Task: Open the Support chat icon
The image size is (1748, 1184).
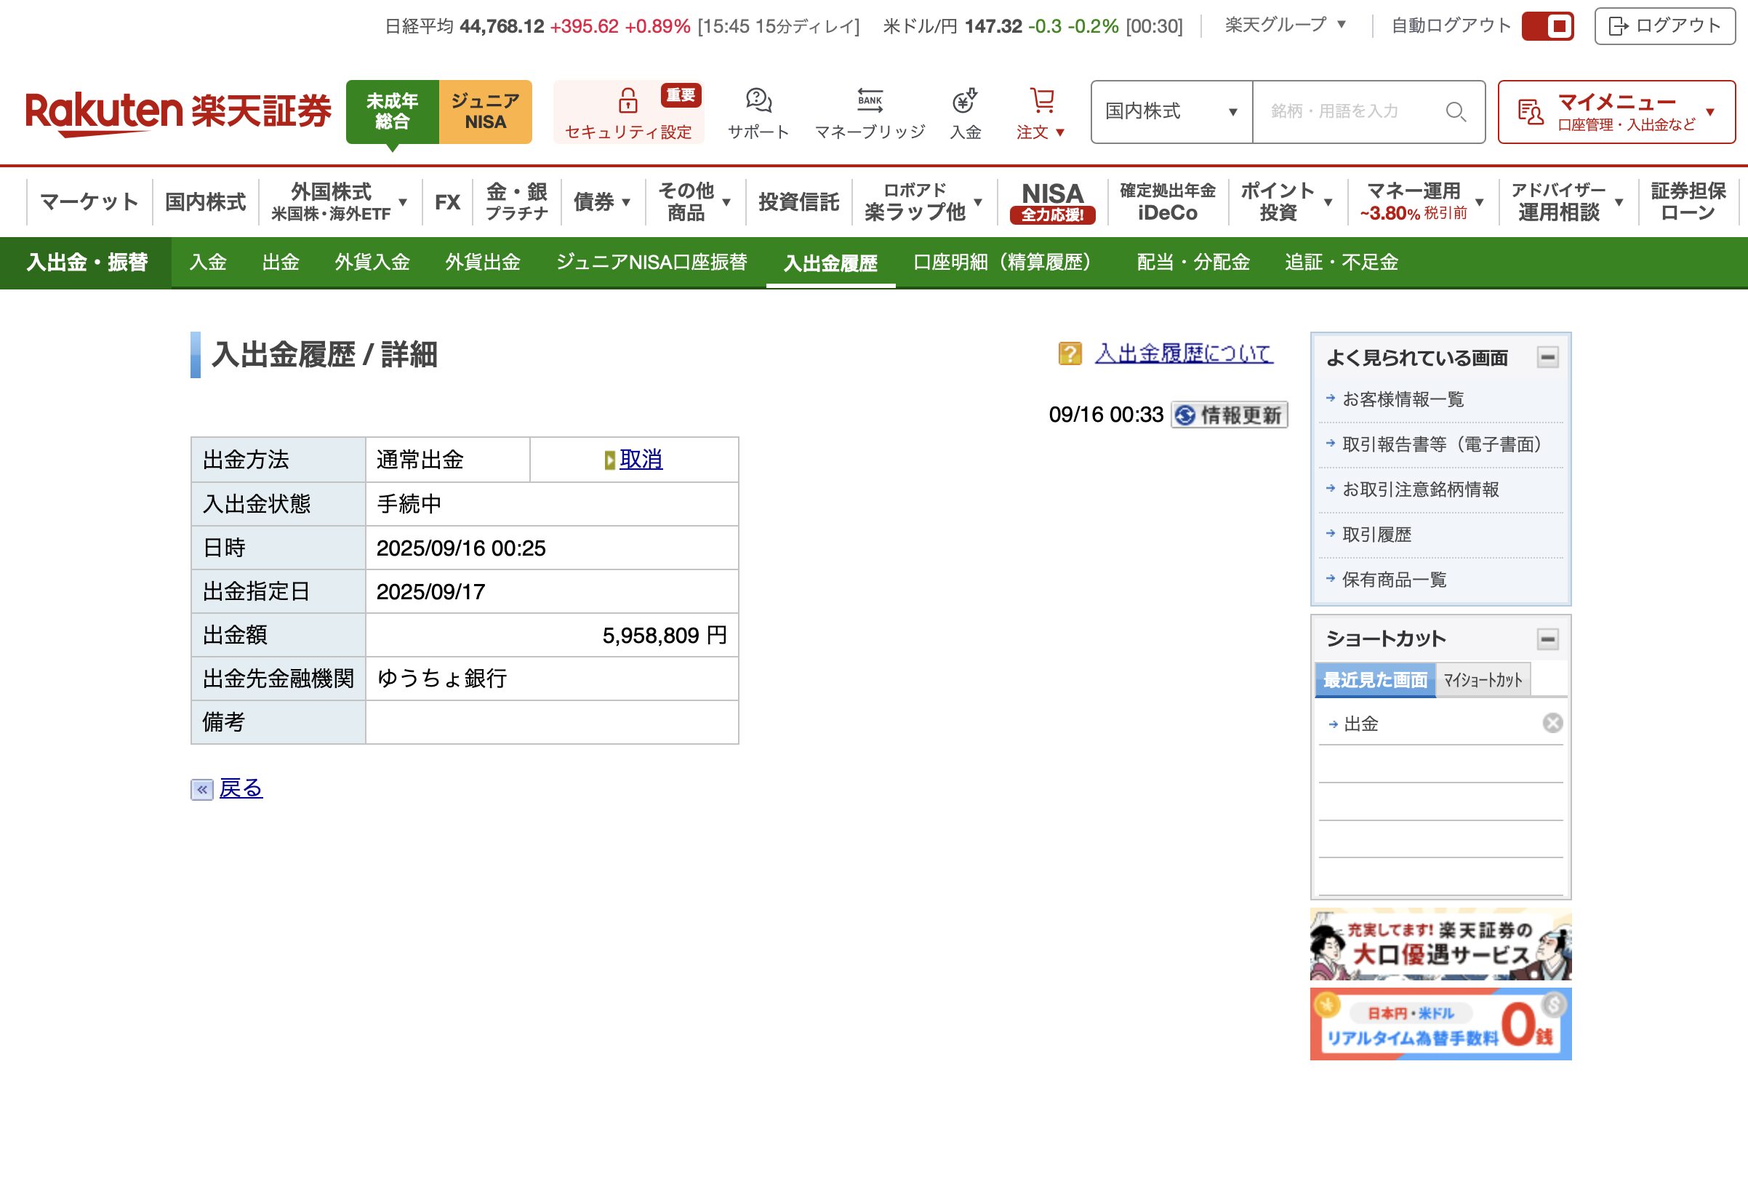Action: [x=758, y=101]
